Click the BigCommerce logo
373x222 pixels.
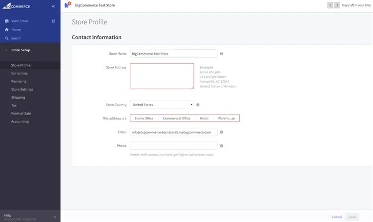16,6
